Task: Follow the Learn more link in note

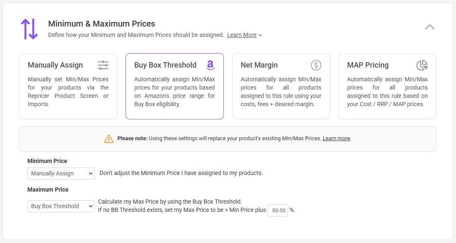Action: pos(336,139)
